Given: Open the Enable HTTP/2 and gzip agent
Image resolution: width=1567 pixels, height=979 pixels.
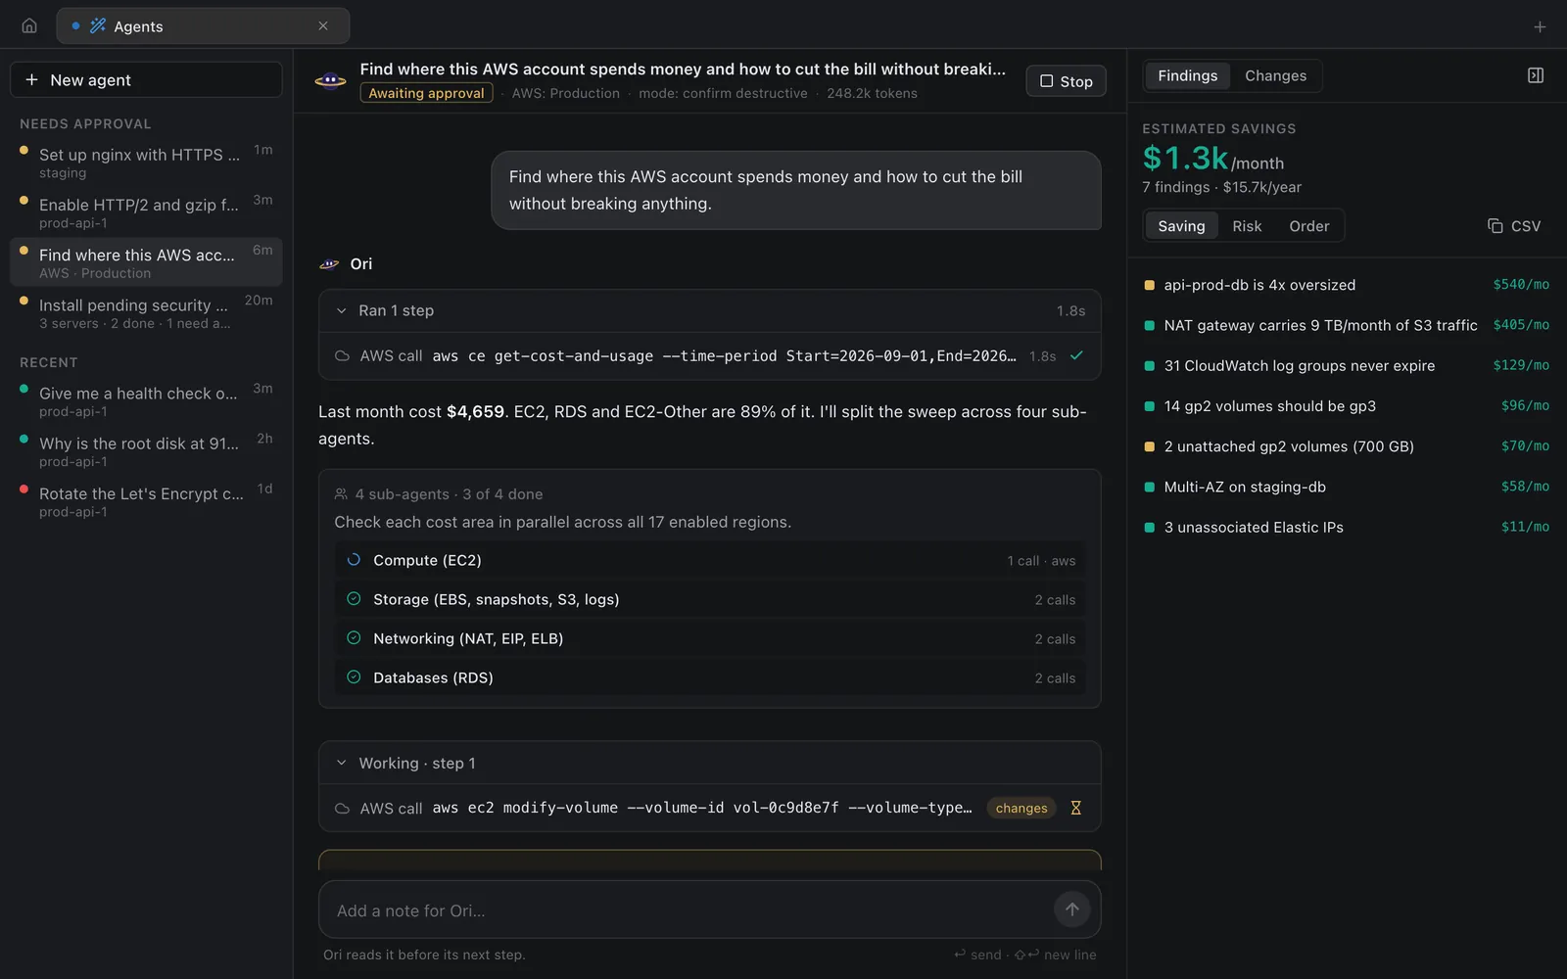Looking at the screenshot, I should coord(146,212).
